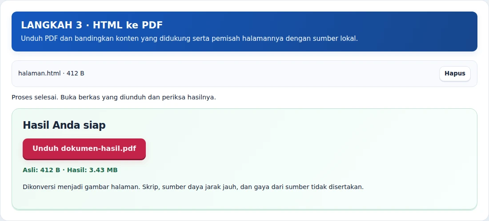489x221 pixels.
Task: Click the 'Dikonversi menjadi gambar halaman' note
Action: (193, 187)
